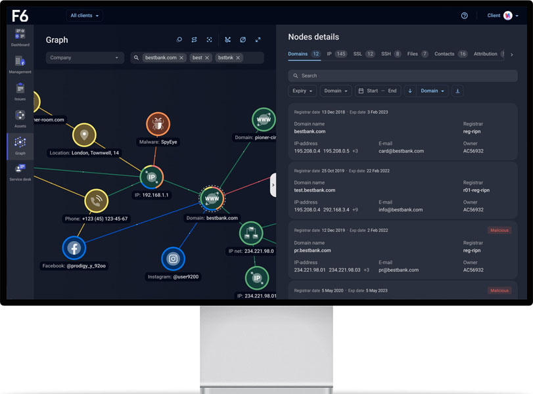This screenshot has width=533, height=394.
Task: Click the pr.bestbank.com domain name
Action: 312,250
